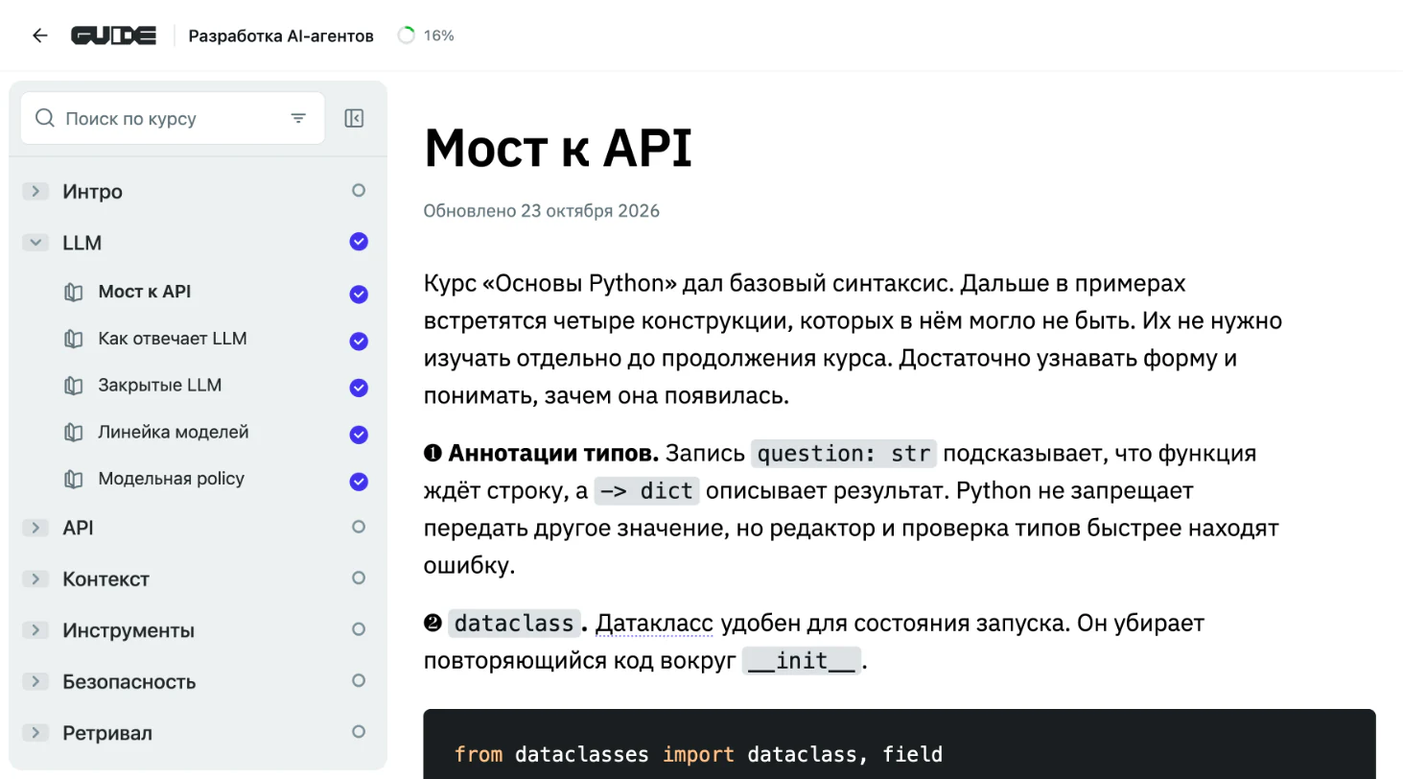Expand the Интро section chevron

click(35, 191)
